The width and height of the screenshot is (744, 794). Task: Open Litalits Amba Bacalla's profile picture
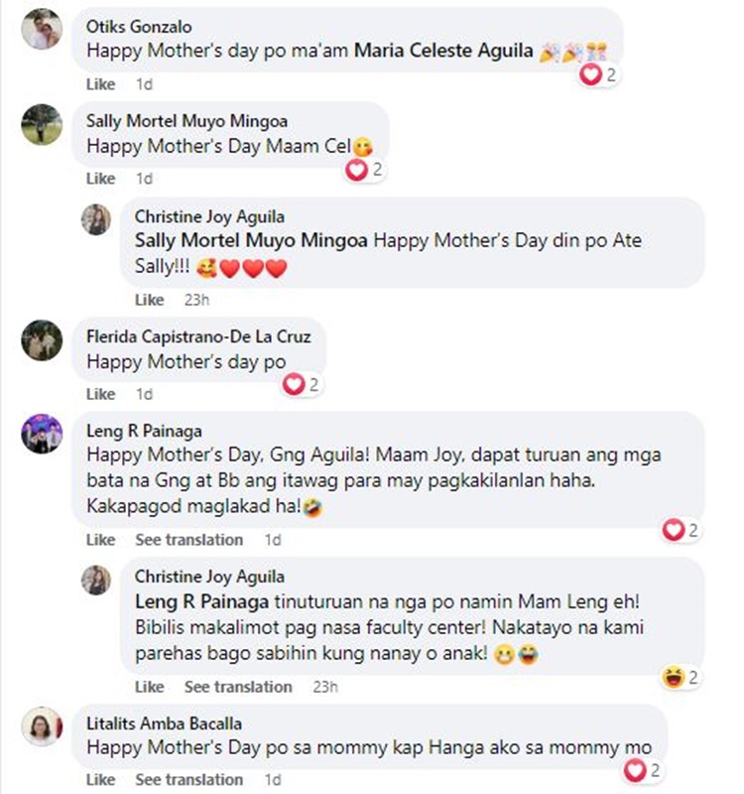[42, 727]
